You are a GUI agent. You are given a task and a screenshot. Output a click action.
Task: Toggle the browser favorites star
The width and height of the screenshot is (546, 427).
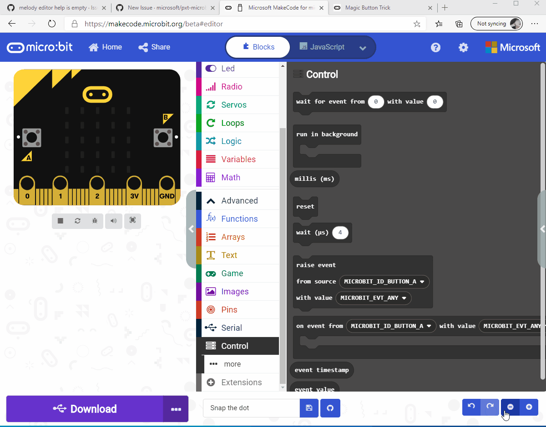[416, 24]
